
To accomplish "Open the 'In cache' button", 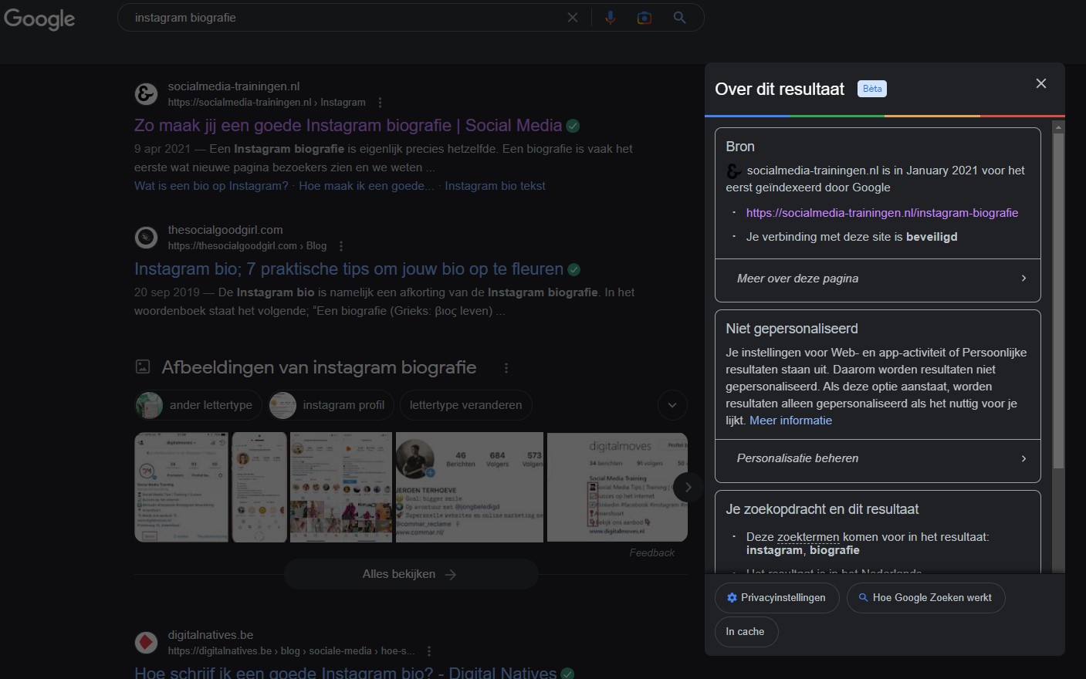I will click(x=746, y=632).
